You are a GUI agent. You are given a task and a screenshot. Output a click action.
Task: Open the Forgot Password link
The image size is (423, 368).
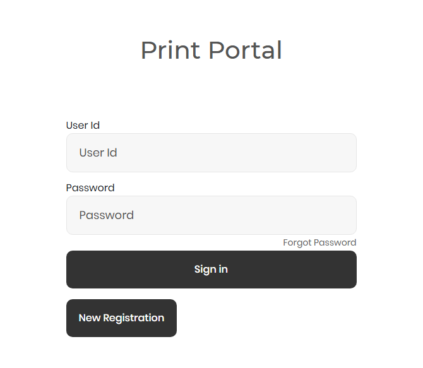tap(319, 242)
